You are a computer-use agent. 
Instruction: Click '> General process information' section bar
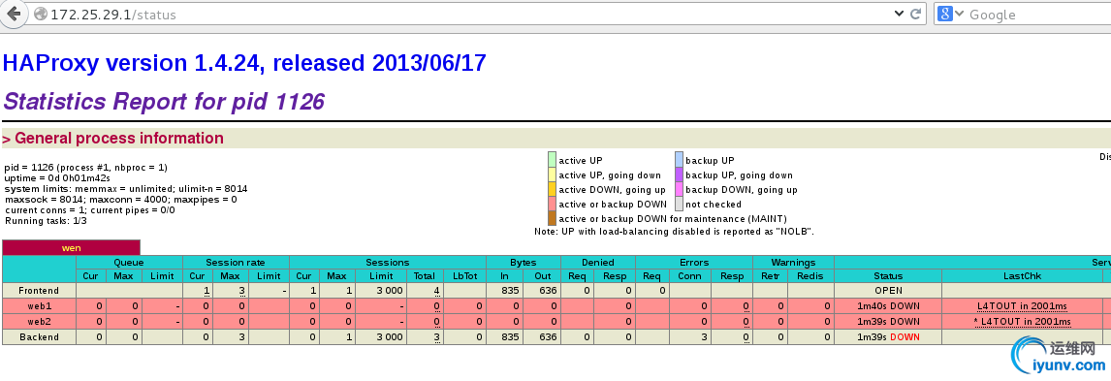click(x=556, y=138)
